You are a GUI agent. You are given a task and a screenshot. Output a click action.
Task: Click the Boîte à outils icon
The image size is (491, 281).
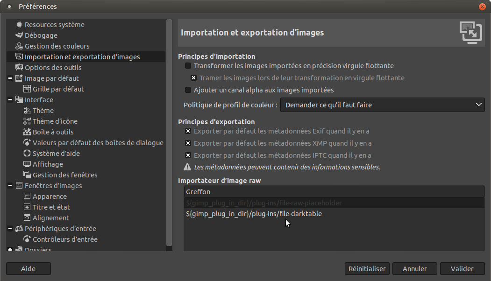[27, 132]
